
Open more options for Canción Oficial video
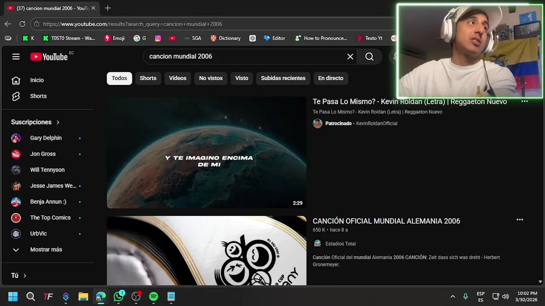coord(519,220)
